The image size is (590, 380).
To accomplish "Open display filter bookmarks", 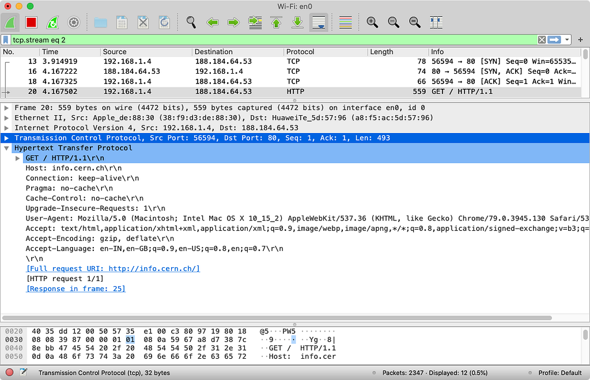I will [x=6, y=40].
